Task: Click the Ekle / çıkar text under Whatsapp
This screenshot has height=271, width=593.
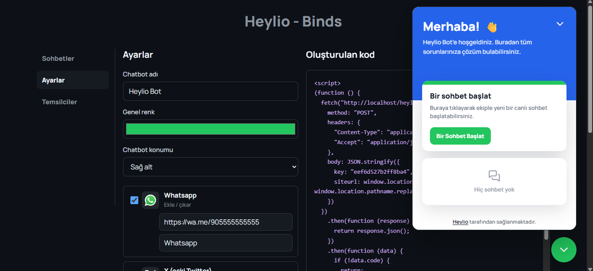Action: [x=177, y=205]
